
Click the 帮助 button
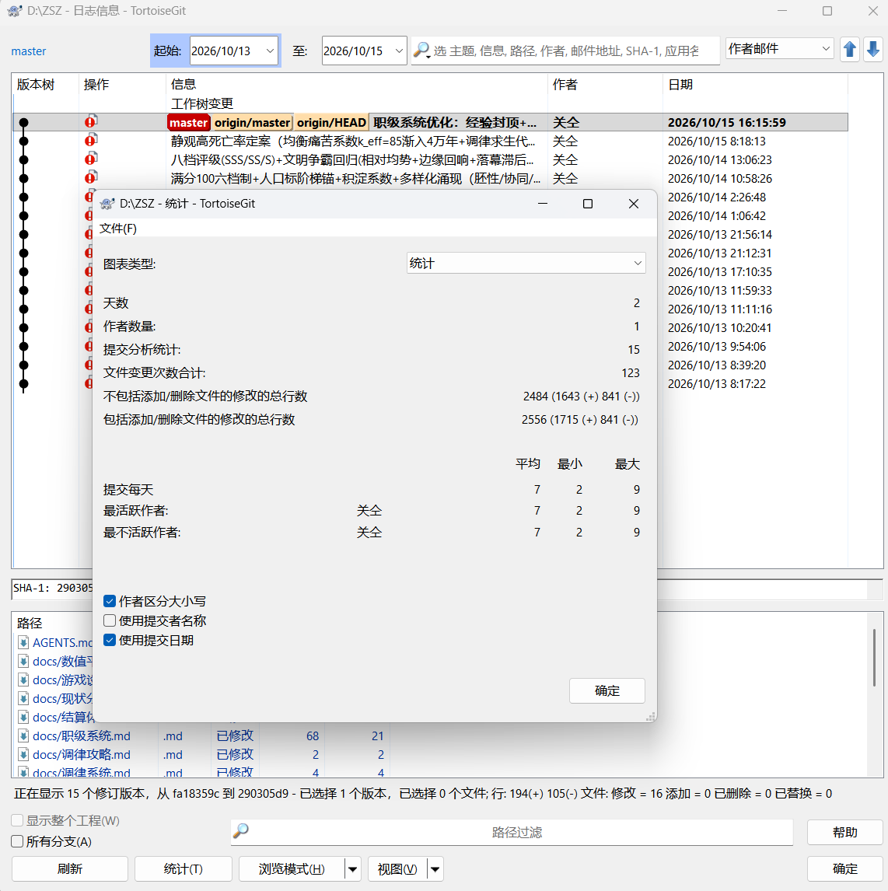[844, 833]
